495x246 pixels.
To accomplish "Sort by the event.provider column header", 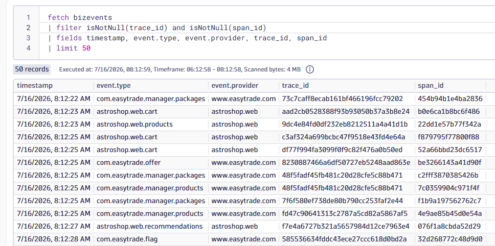I will click(x=235, y=86).
